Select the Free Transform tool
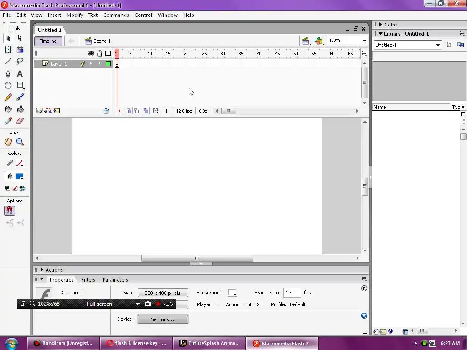 [x=8, y=50]
